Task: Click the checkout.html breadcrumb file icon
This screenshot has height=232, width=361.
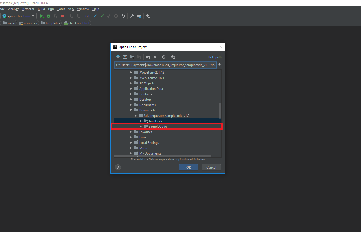Action: click(65, 23)
